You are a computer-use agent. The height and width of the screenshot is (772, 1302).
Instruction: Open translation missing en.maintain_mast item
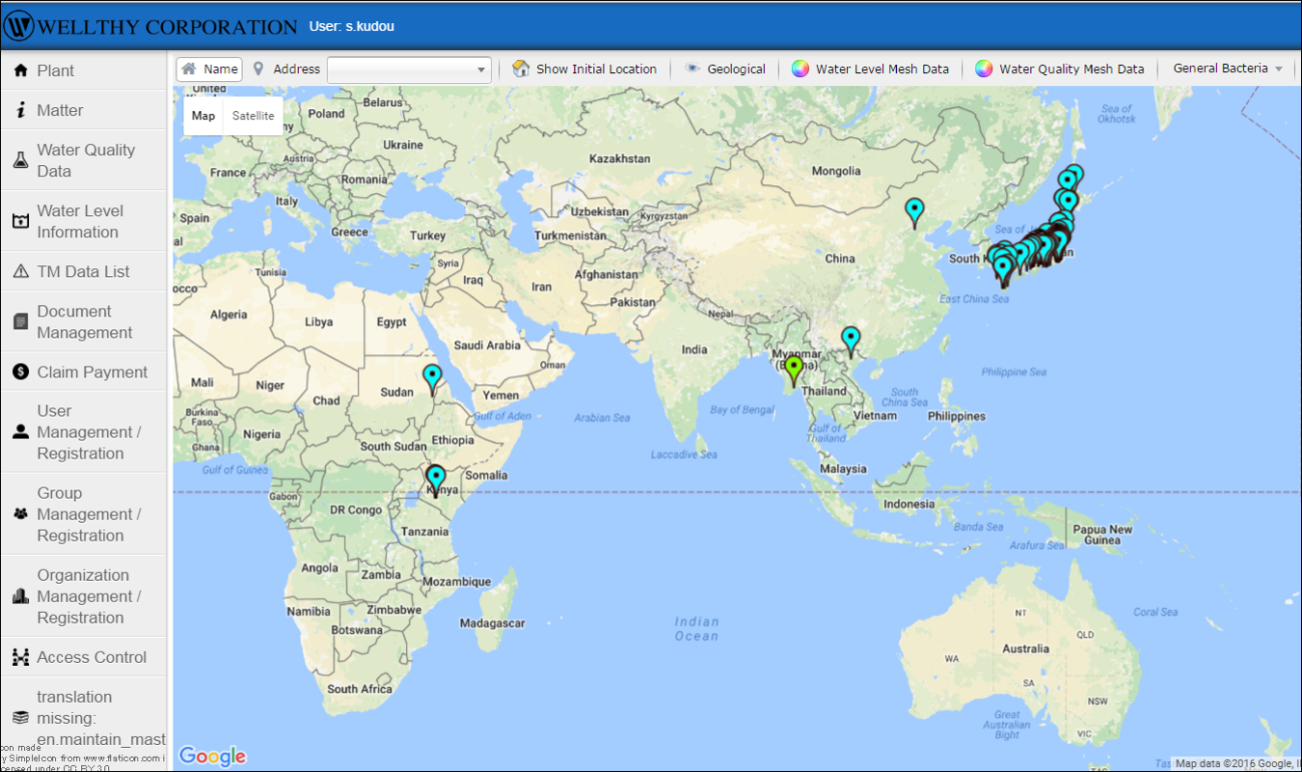click(84, 717)
